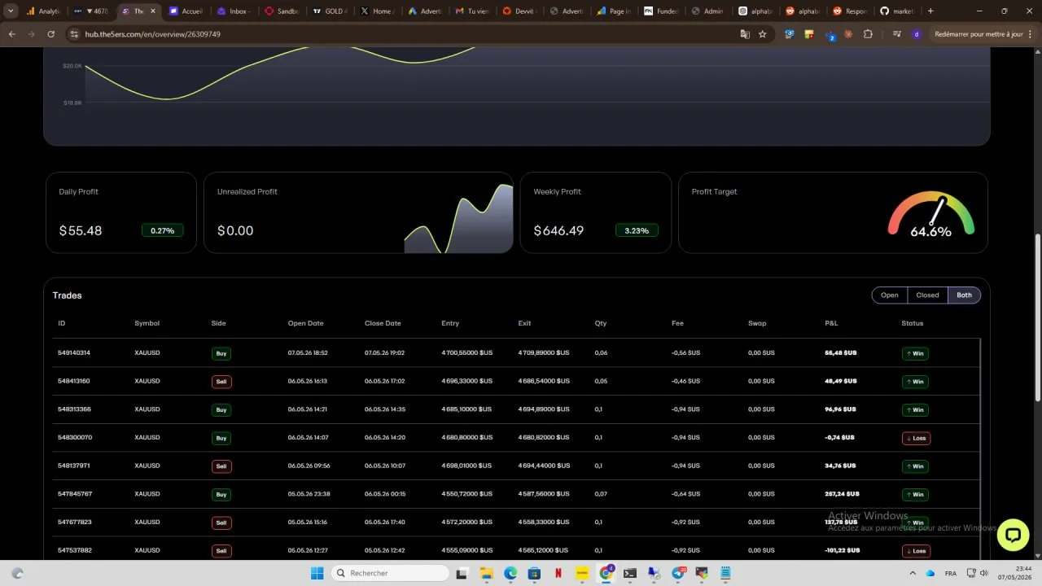Open the chat support bubble
Screen dimensions: 1042x586
coord(1013,535)
